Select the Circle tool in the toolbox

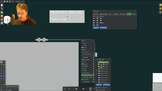pos(4,76)
